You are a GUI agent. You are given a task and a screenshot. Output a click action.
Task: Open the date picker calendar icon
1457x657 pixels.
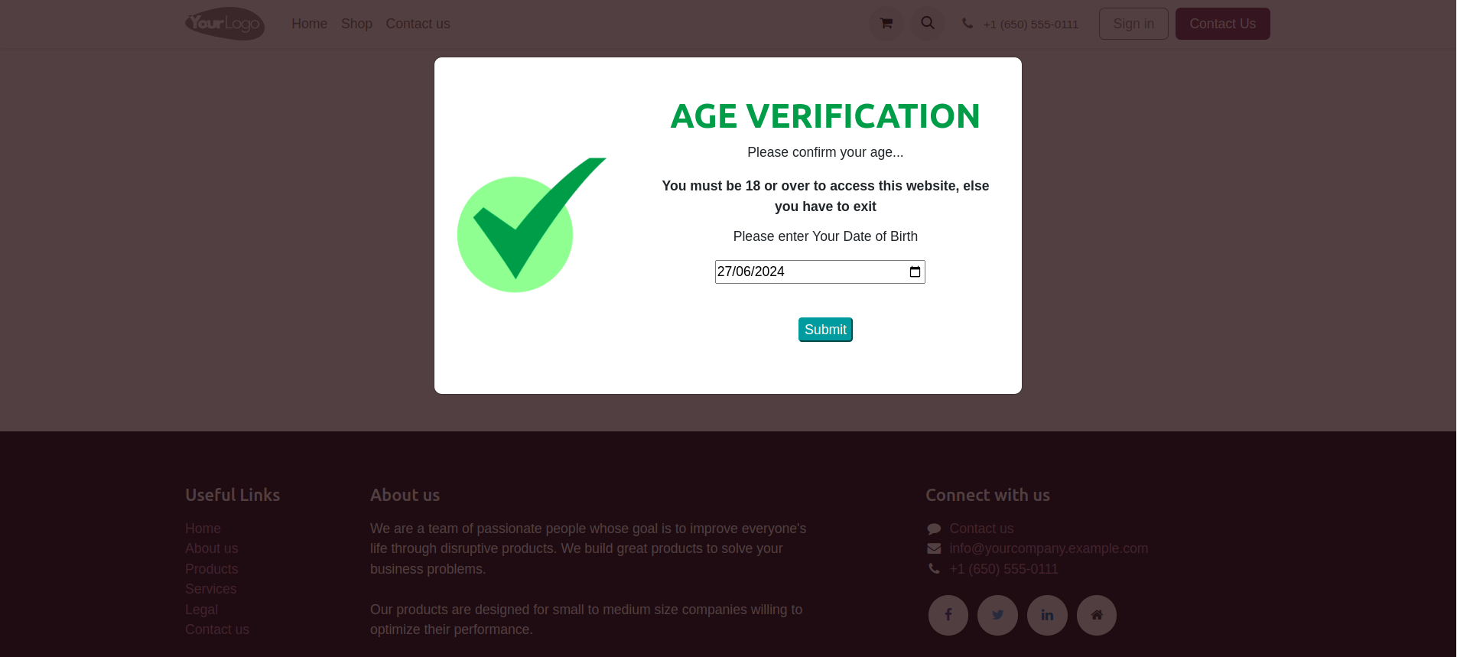(915, 272)
